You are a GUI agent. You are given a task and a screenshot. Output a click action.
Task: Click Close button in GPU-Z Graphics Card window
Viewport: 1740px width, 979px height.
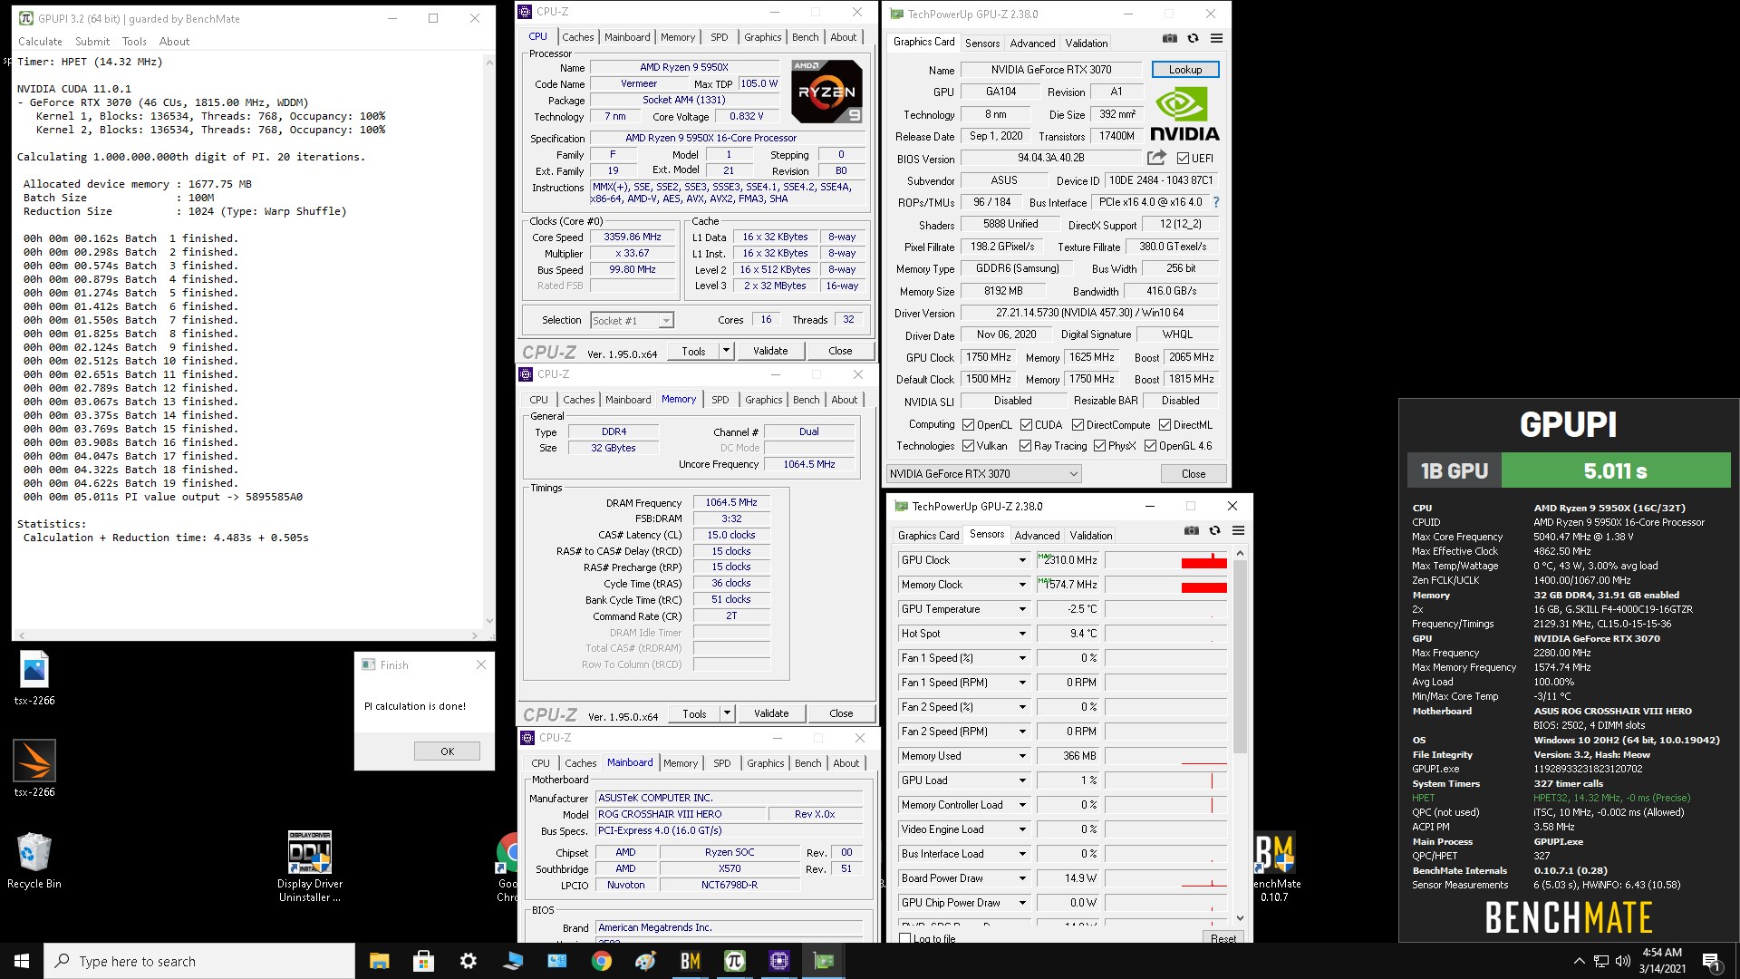[1194, 473]
